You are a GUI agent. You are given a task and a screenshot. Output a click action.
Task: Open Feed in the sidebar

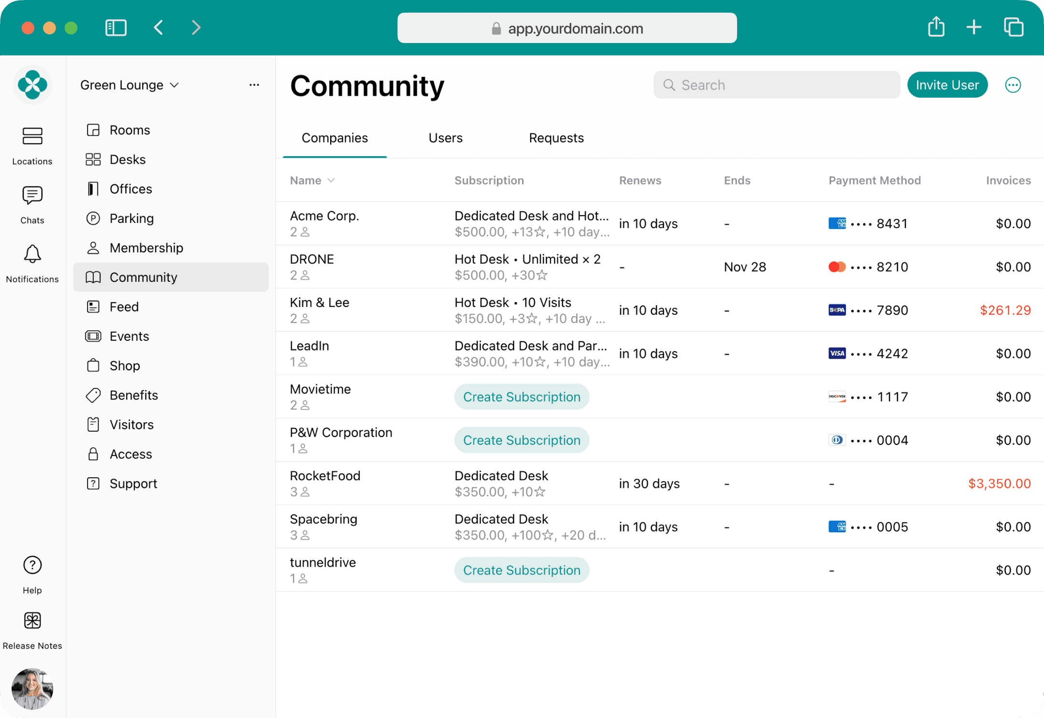[x=171, y=307]
